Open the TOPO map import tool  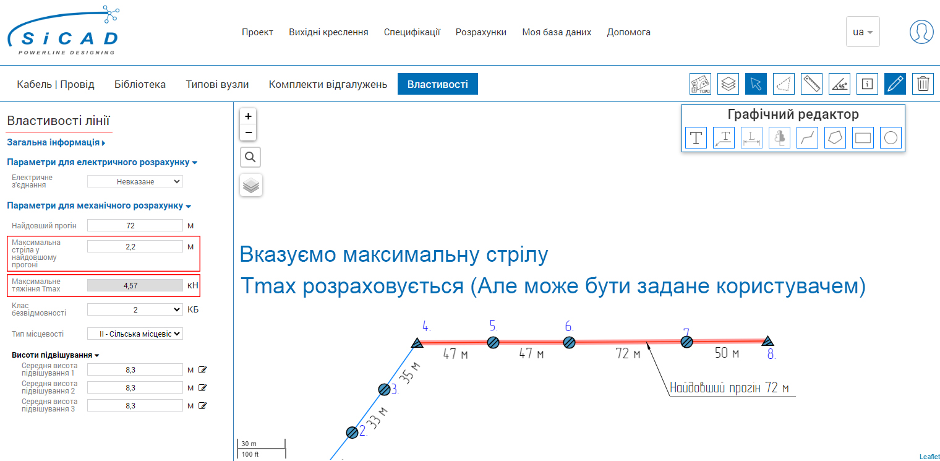click(700, 84)
